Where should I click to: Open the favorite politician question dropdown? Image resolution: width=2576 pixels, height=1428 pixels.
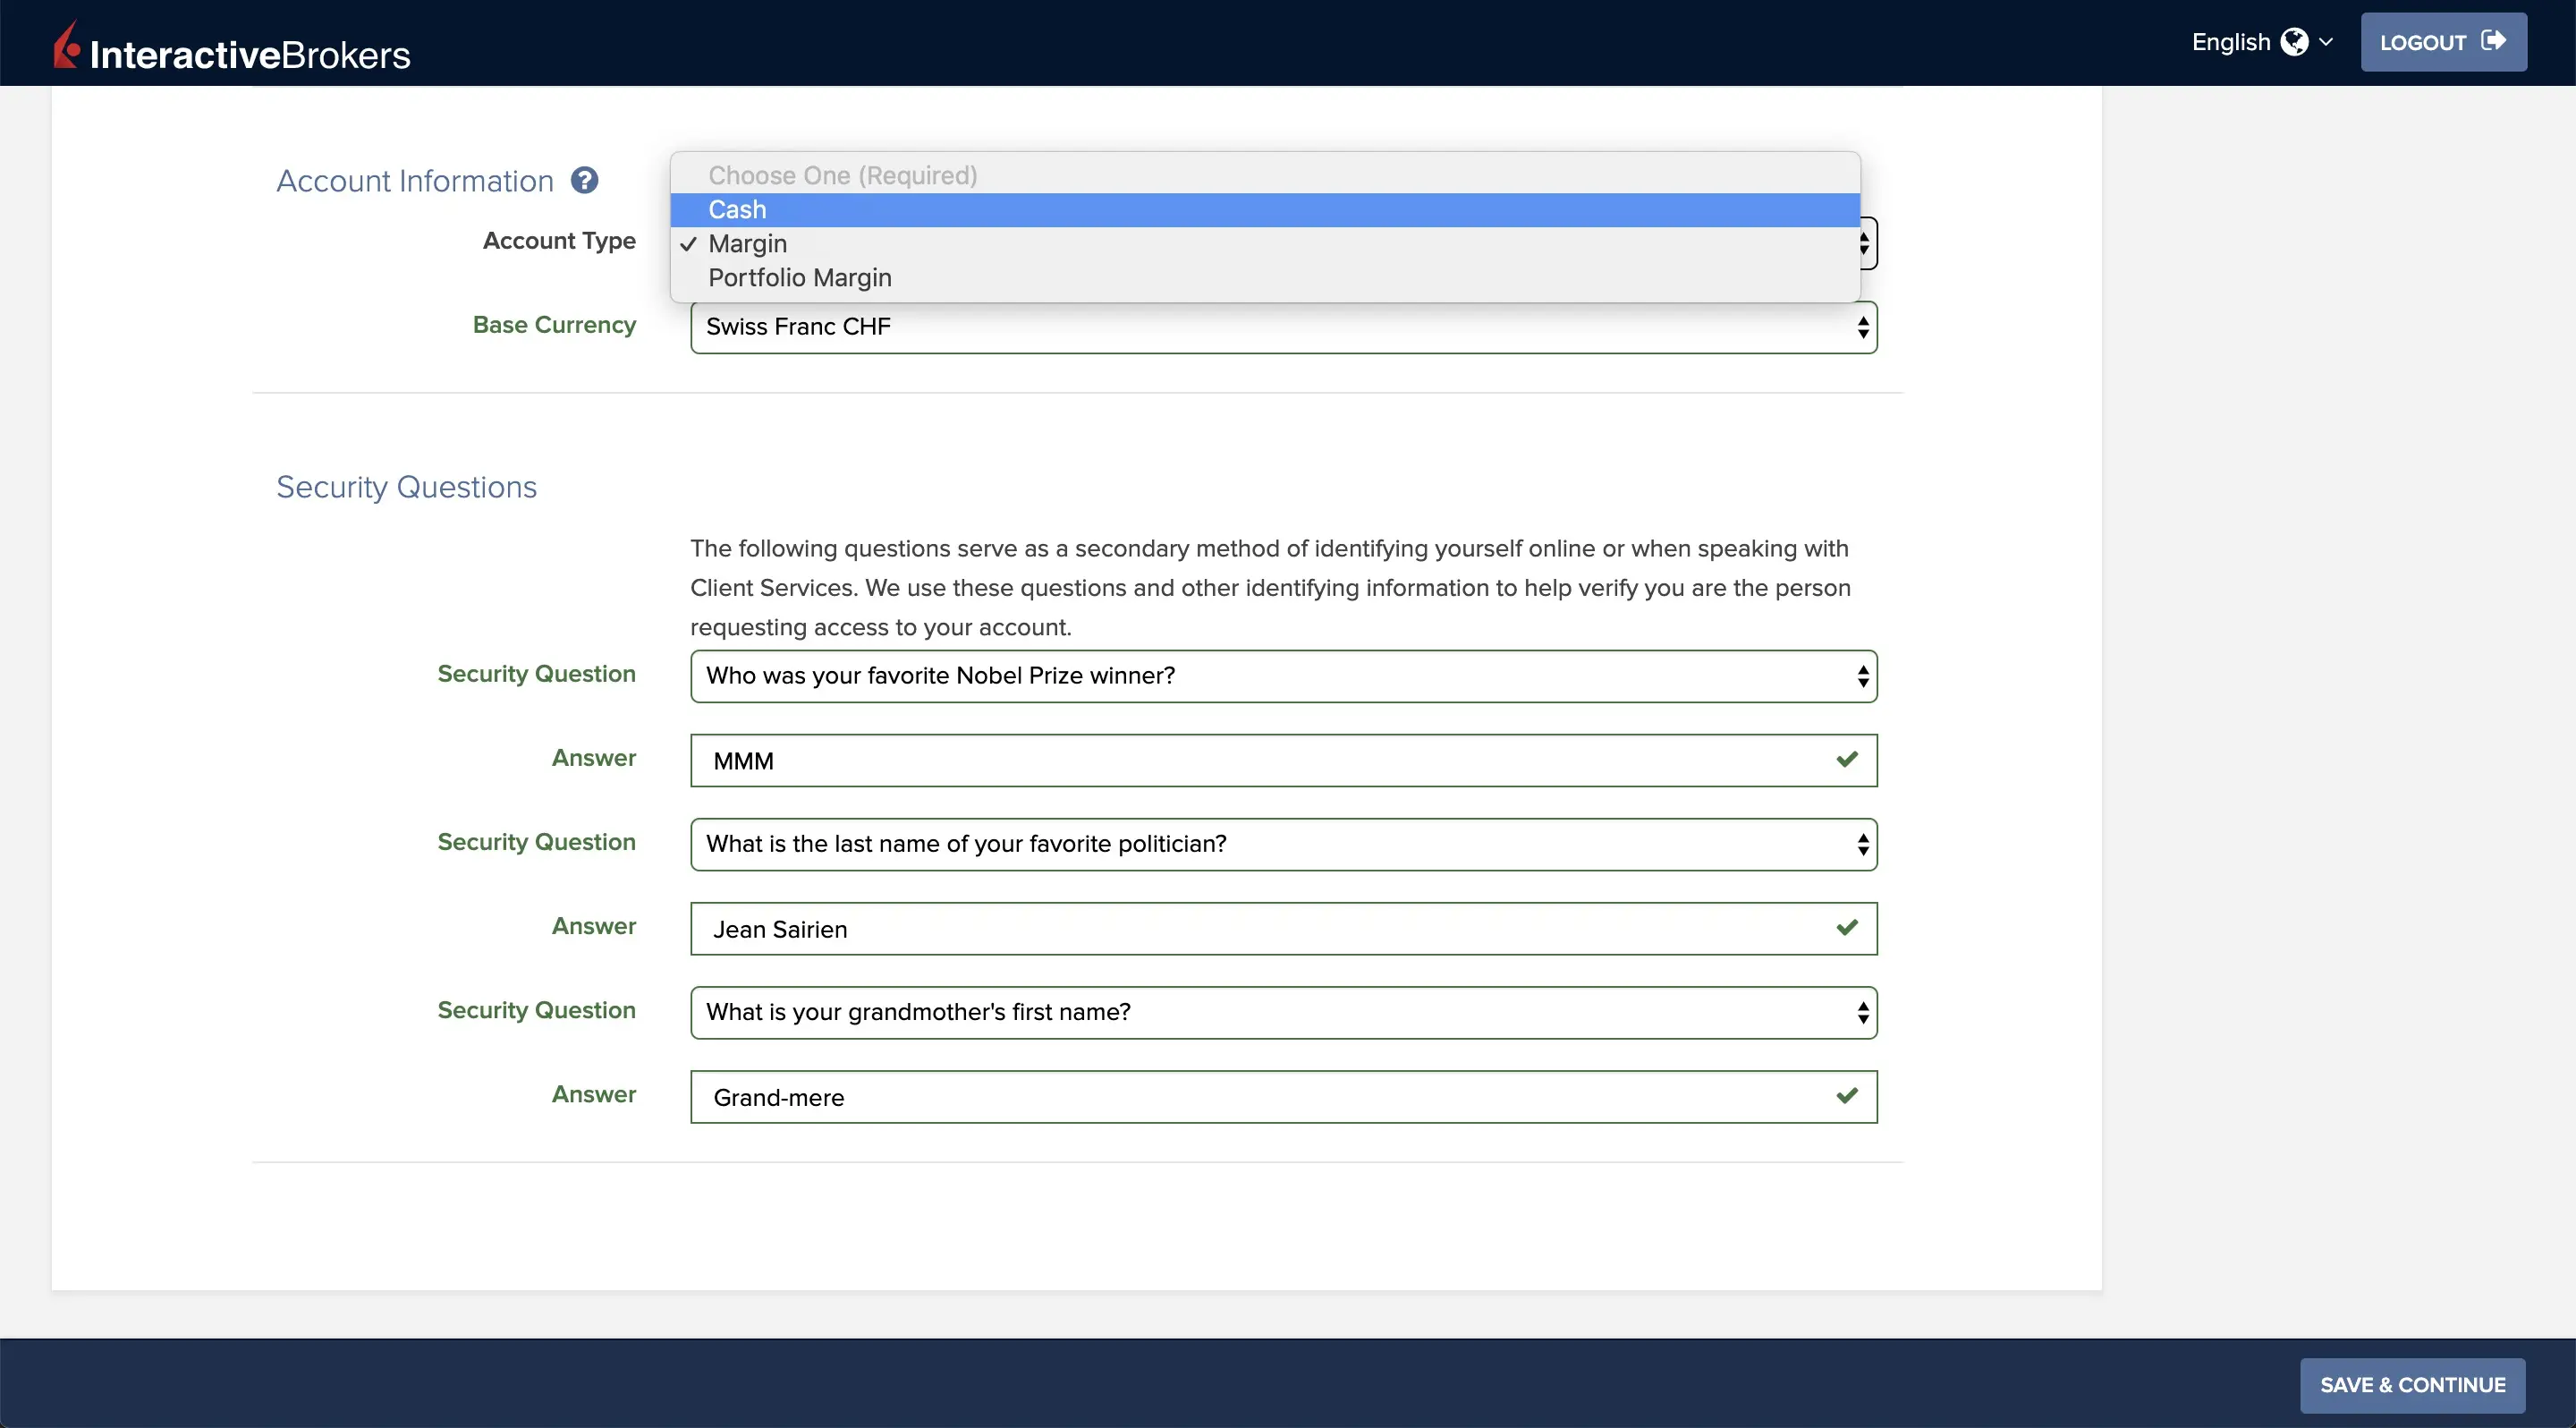click(x=1283, y=844)
